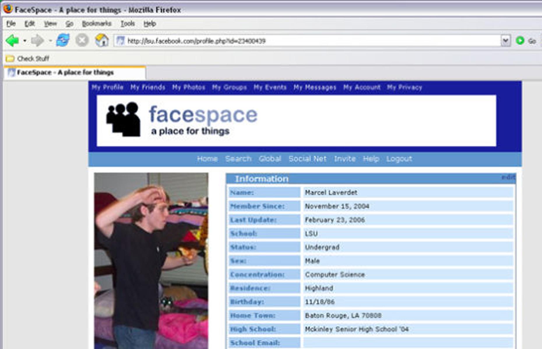Open the Forward history dropdown arrow
Viewport: 542px width, 349px height.
click(x=50, y=41)
